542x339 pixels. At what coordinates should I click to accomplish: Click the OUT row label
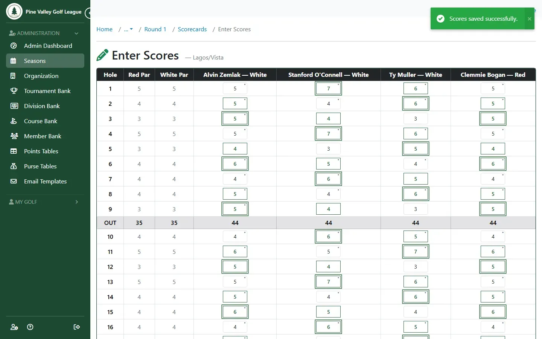tap(110, 223)
